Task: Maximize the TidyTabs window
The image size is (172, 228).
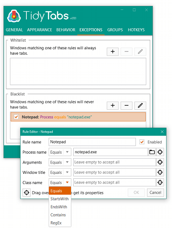Action: pos(134,10)
